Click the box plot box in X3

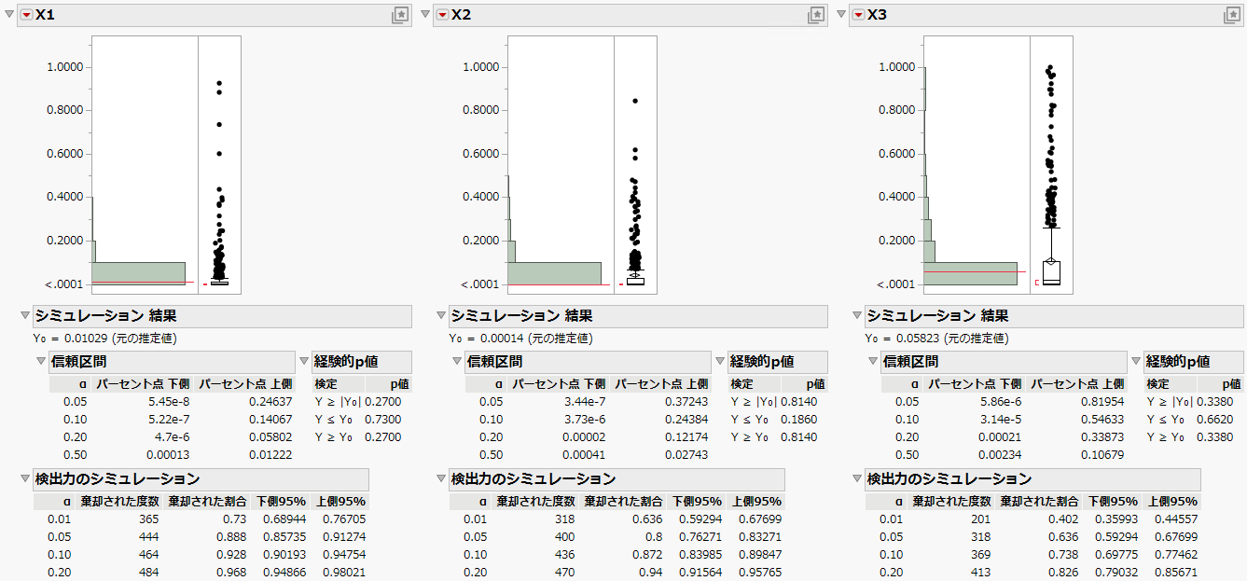coord(1051,272)
